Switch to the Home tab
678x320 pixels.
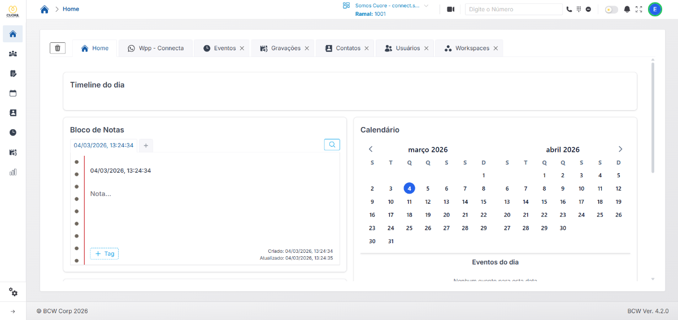[95, 49]
